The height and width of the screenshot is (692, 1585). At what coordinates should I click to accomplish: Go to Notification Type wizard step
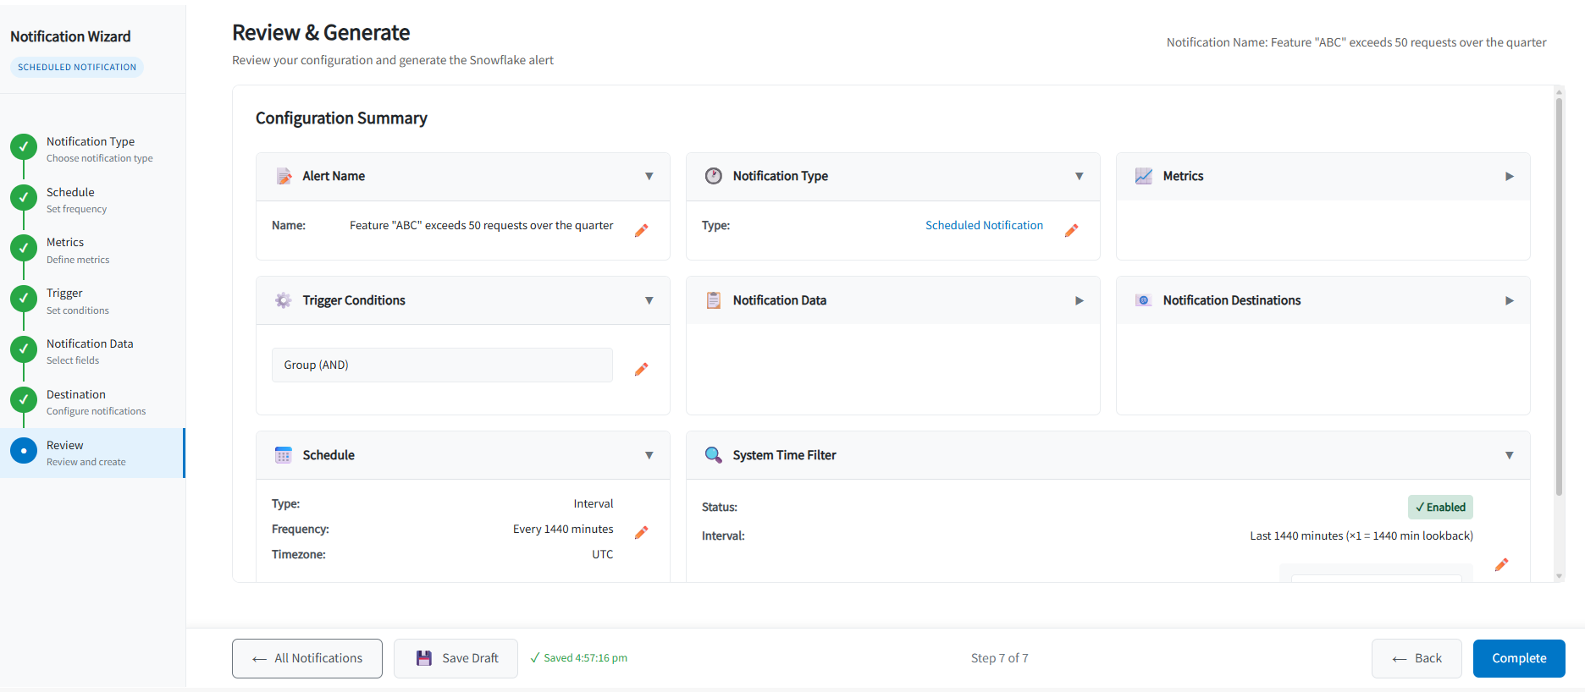click(92, 149)
